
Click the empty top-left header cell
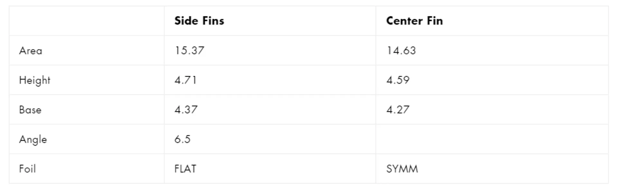87,21
